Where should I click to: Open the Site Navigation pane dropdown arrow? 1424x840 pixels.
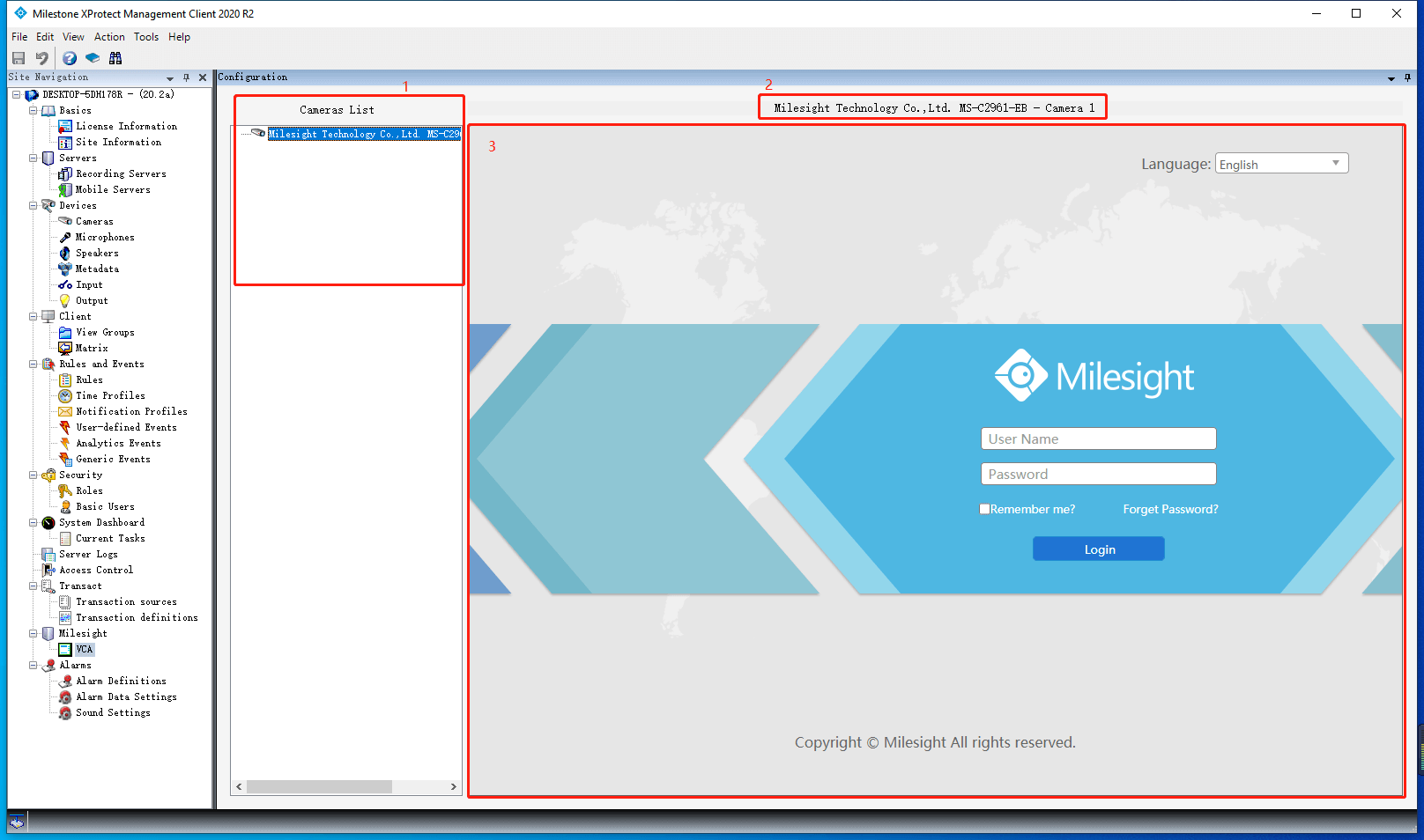tap(170, 78)
